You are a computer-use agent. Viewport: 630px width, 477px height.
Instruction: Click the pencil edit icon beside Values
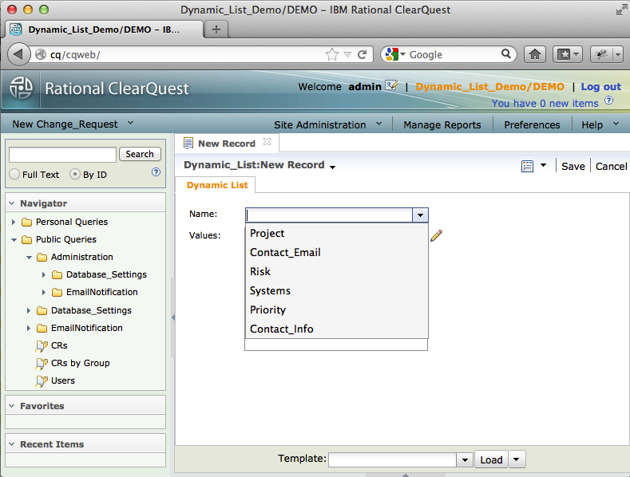[x=436, y=235]
